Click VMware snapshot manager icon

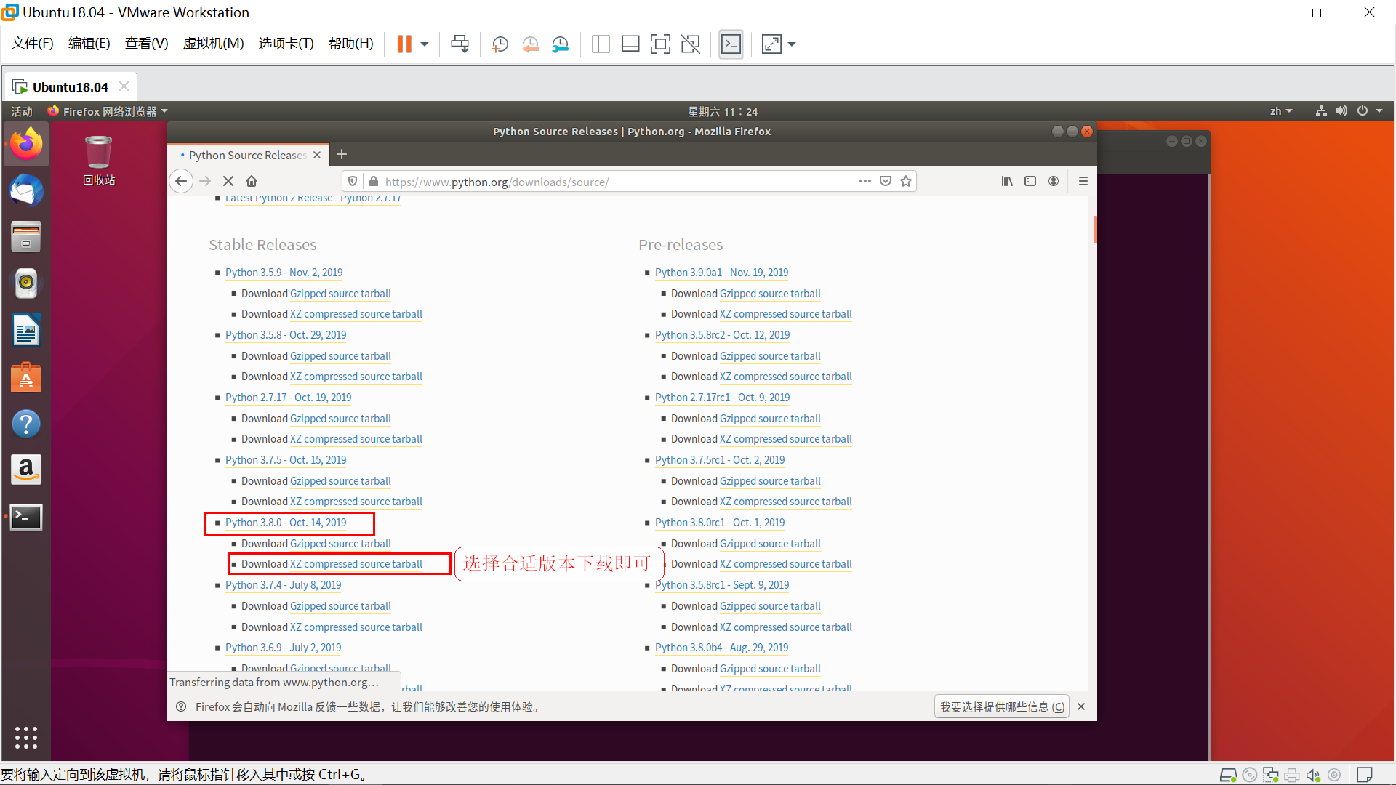(561, 44)
